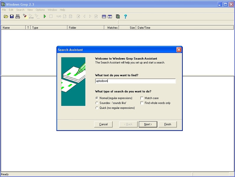The width and height of the screenshot is (235, 177).
Task: Click the Matches column header
Action: (x=112, y=28)
